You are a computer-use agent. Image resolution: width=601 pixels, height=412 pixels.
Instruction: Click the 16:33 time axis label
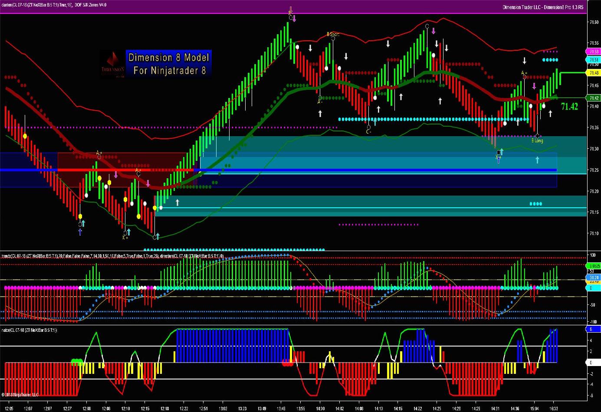click(x=554, y=409)
